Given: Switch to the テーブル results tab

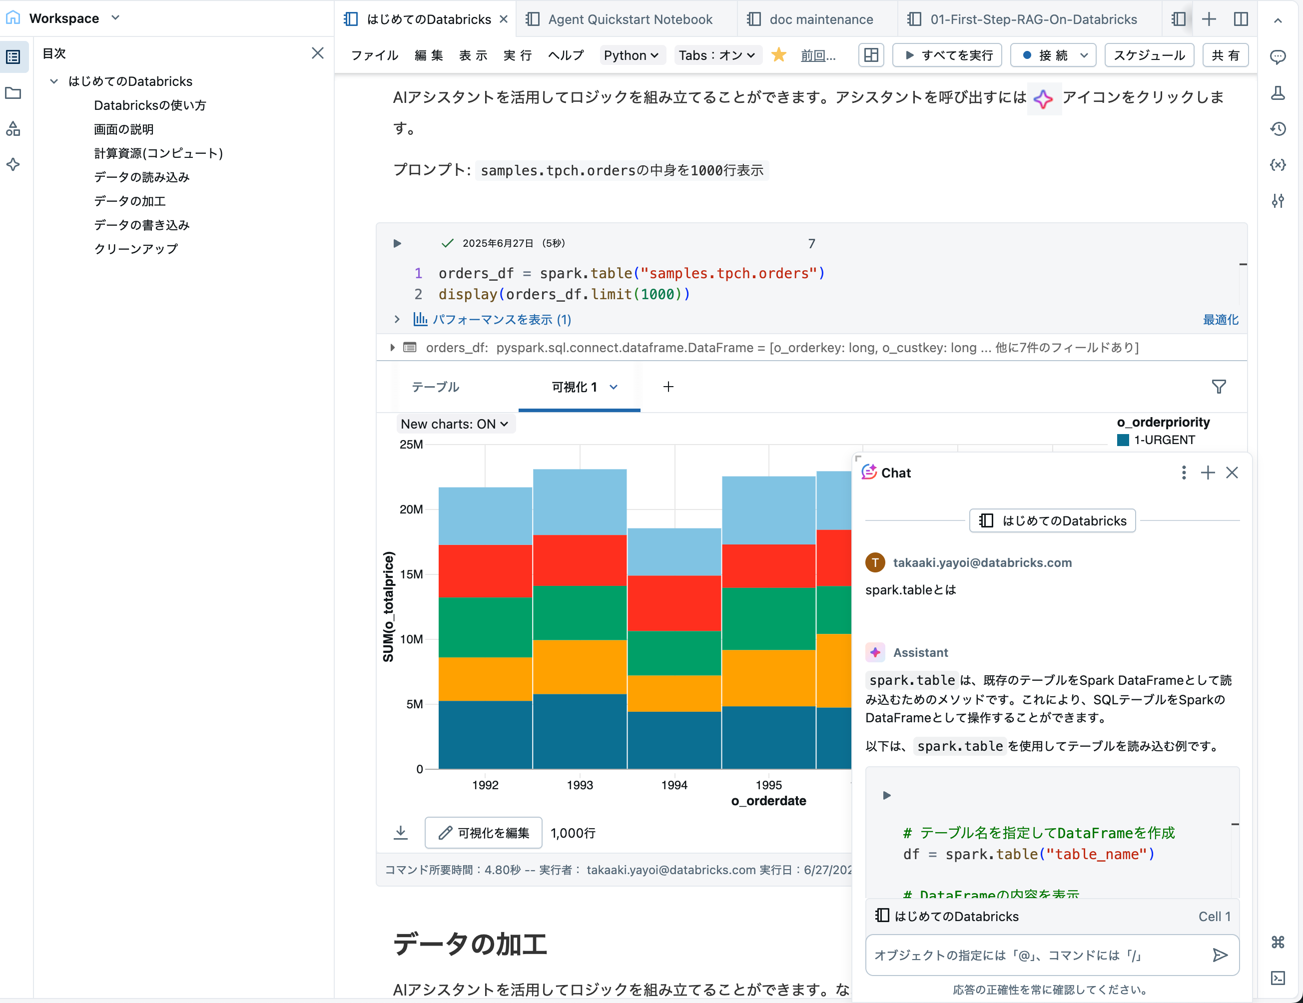Looking at the screenshot, I should (435, 387).
